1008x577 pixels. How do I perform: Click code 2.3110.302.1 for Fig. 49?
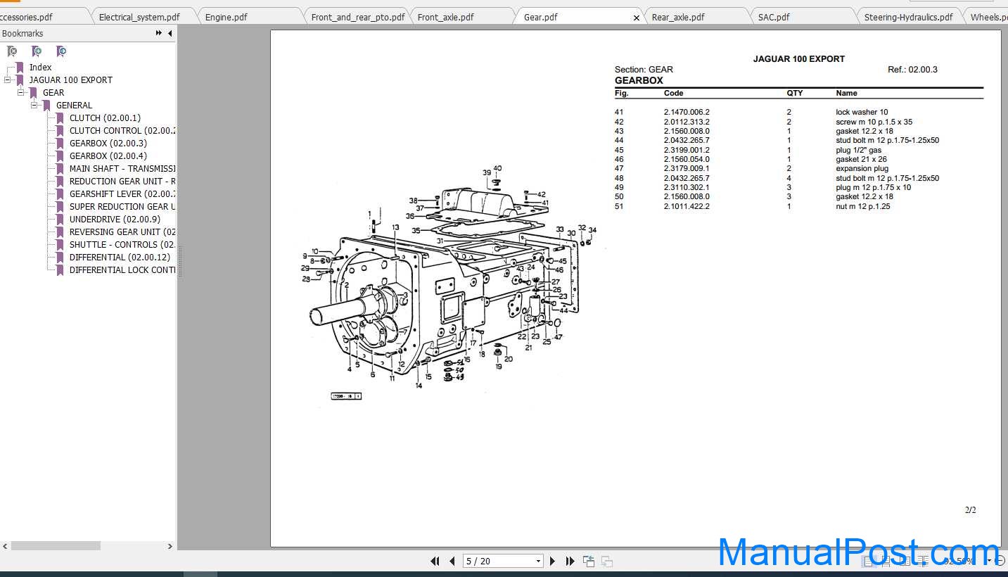(687, 187)
